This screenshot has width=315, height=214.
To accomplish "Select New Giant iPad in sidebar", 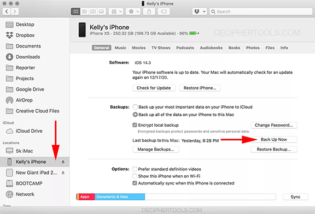I will click(x=35, y=173).
